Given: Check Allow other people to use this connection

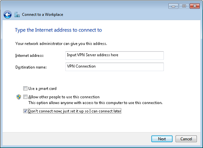Looking at the screenshot, I should [x=25, y=97].
